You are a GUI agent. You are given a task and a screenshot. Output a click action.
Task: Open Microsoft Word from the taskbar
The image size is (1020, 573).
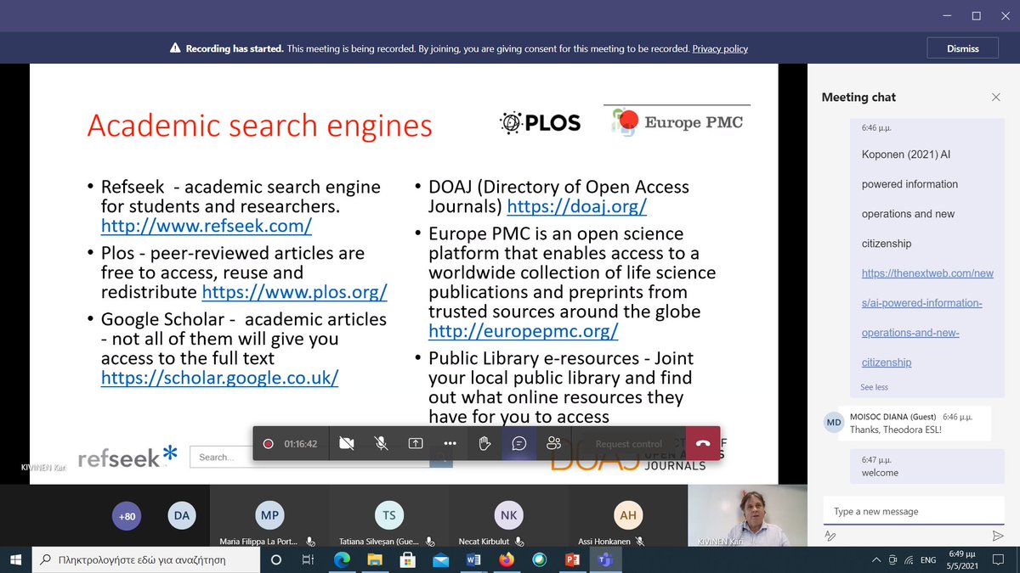473,560
